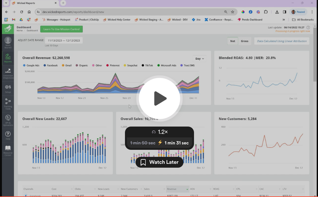Sort table by ROAS column
Image resolution: width=318 pixels, height=197 pixels.
coord(224,189)
